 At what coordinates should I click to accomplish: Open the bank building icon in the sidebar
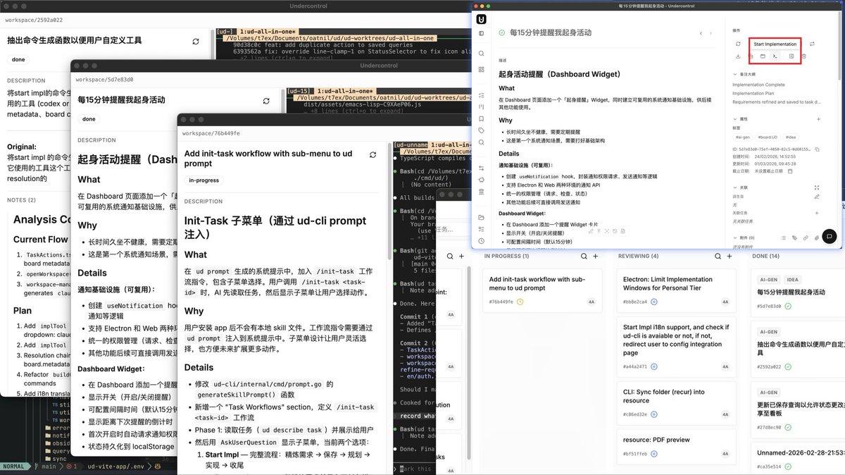click(482, 191)
